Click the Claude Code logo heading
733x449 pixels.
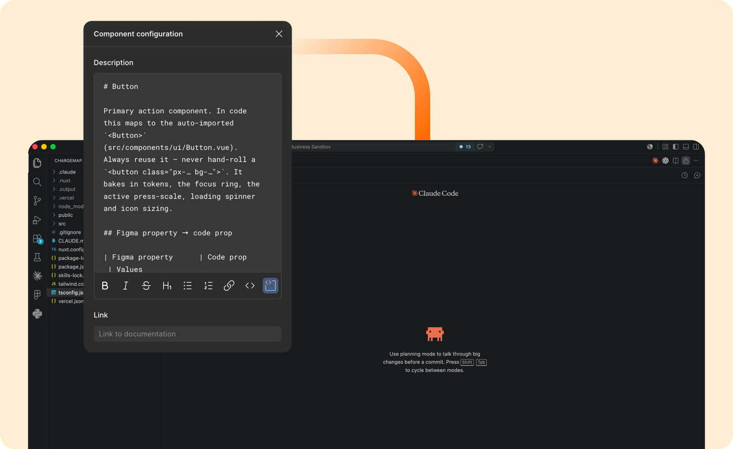(435, 193)
